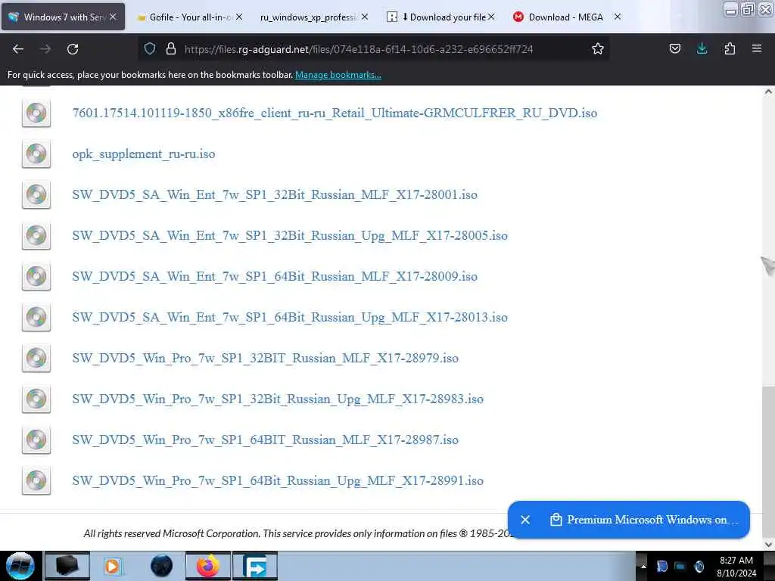Click disc icon beside X17-28991 ISO

[x=36, y=480]
